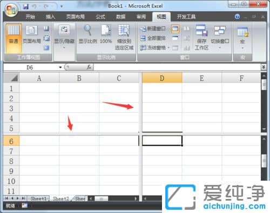Open the Insert (插入) ribbon tab
This screenshot has width=270, height=213.
[50, 17]
